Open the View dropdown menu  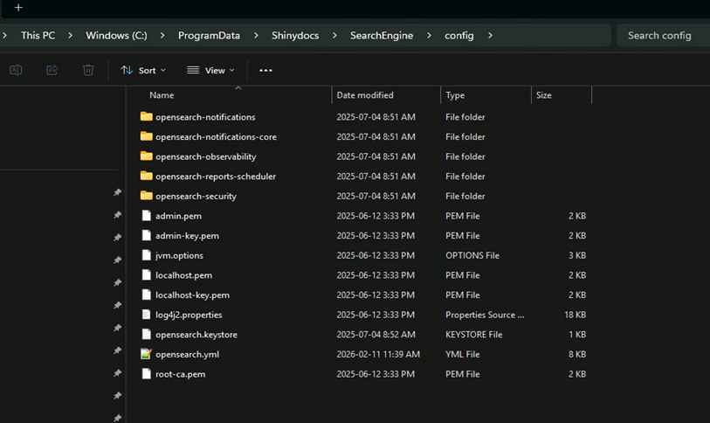210,70
